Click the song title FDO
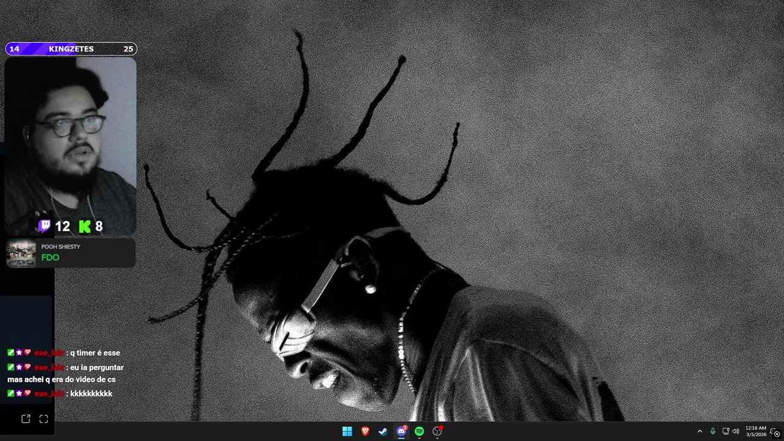 point(50,258)
